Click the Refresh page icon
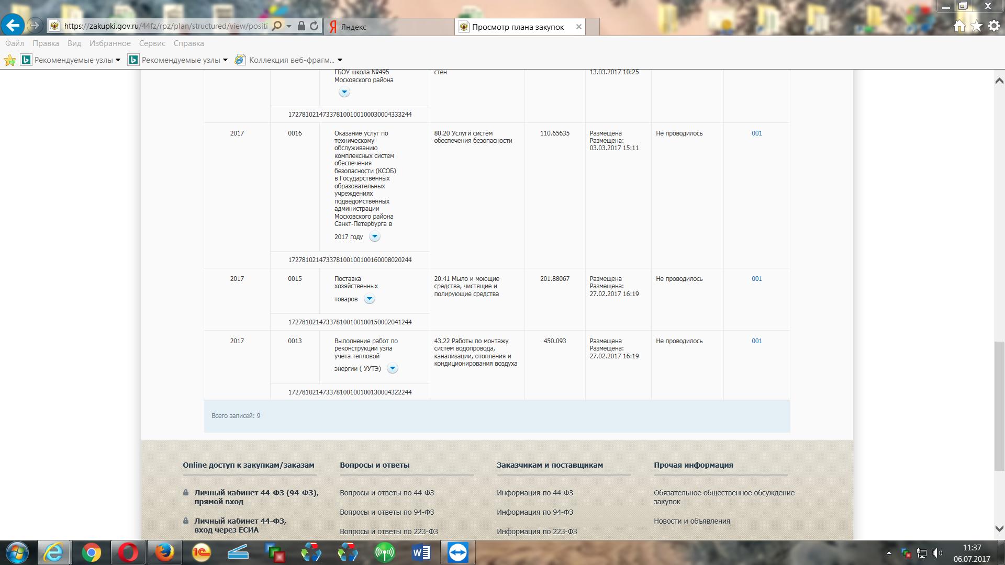This screenshot has width=1005, height=565. point(314,26)
